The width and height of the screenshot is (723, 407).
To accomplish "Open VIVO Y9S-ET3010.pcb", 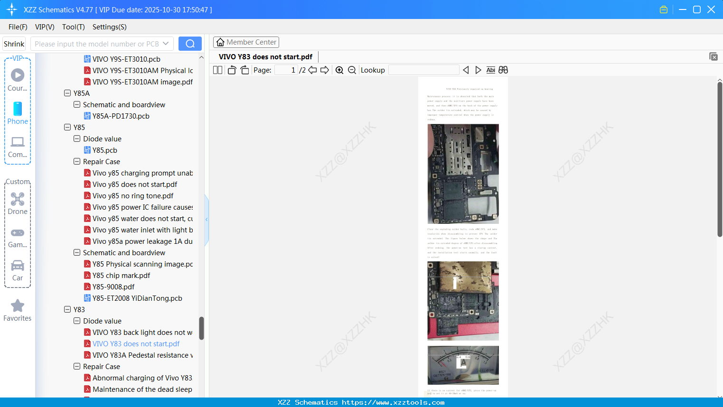I will point(126,59).
